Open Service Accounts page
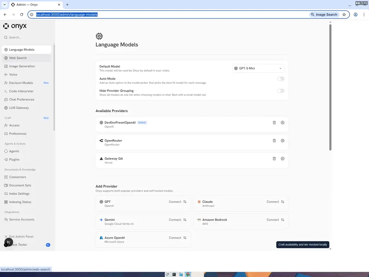Viewport: 369px width, 277px height. click(27, 220)
